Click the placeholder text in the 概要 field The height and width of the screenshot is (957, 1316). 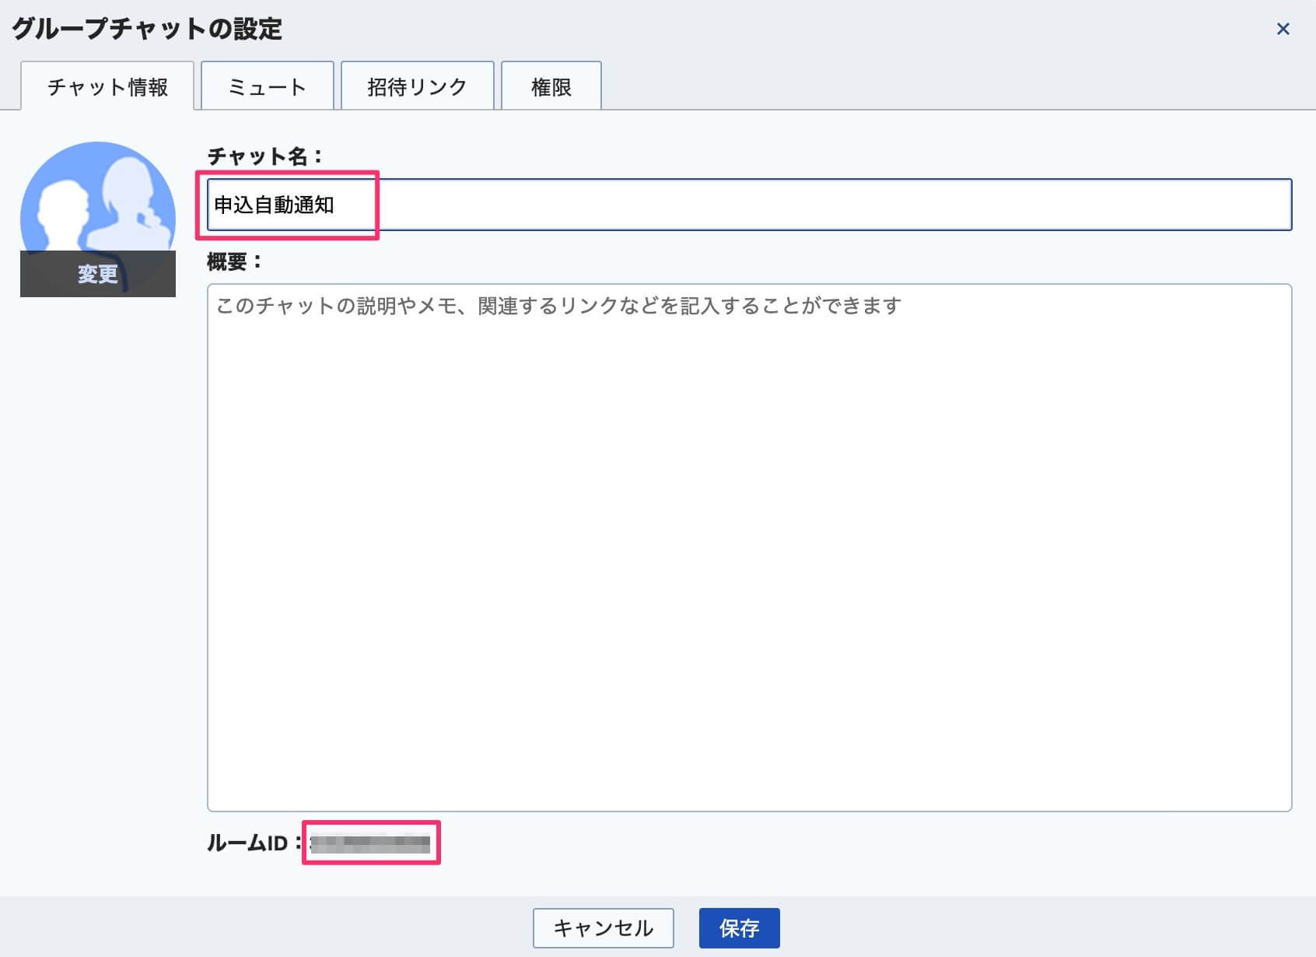(556, 307)
